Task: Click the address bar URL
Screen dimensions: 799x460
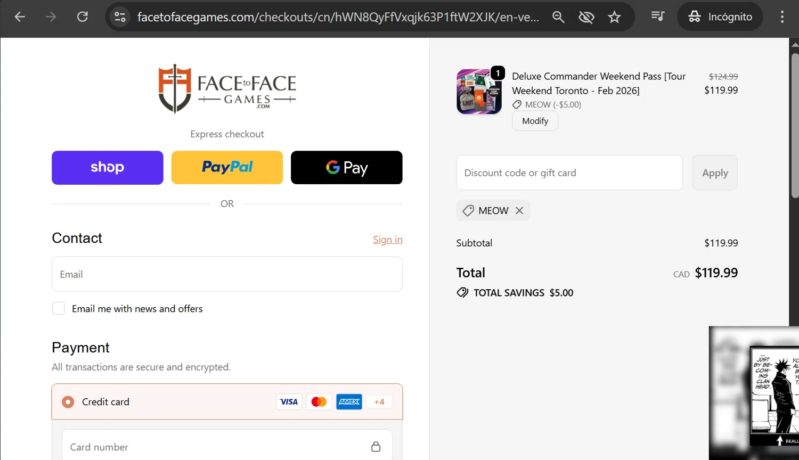Action: click(x=338, y=17)
